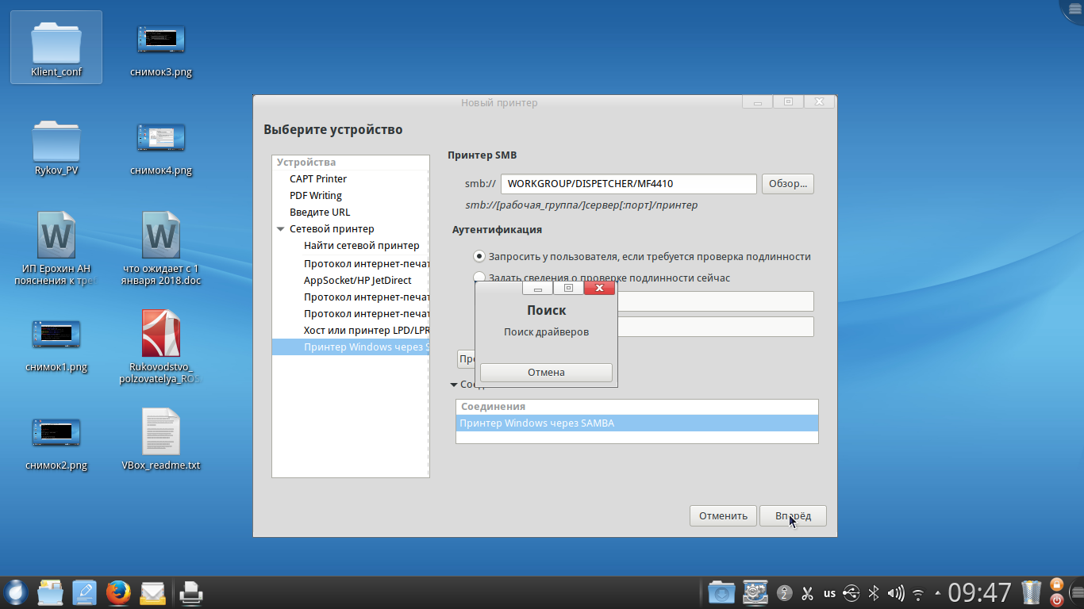Click the 'Отменить' button in printer wizard
The height and width of the screenshot is (609, 1084).
(723, 515)
